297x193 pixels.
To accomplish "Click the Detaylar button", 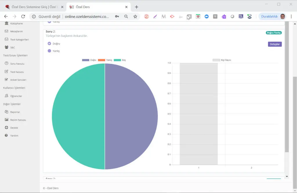I will pyautogui.click(x=275, y=44).
